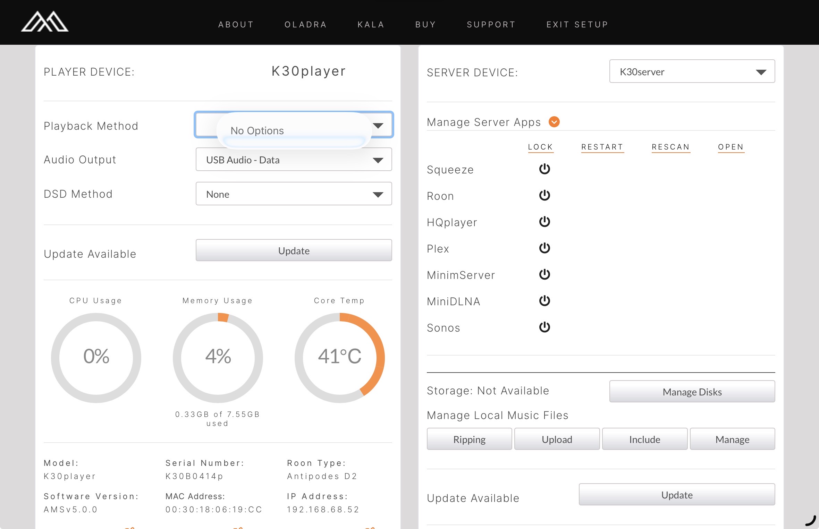Click the player Update button

(294, 250)
